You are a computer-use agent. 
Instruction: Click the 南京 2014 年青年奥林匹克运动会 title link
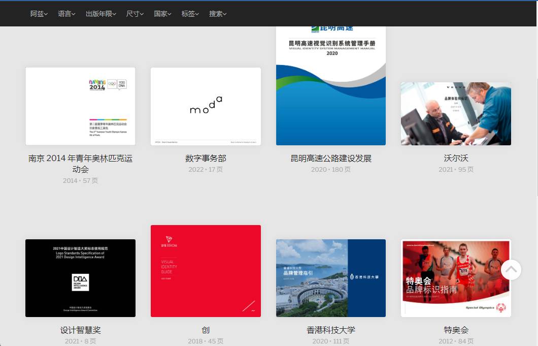(x=80, y=164)
